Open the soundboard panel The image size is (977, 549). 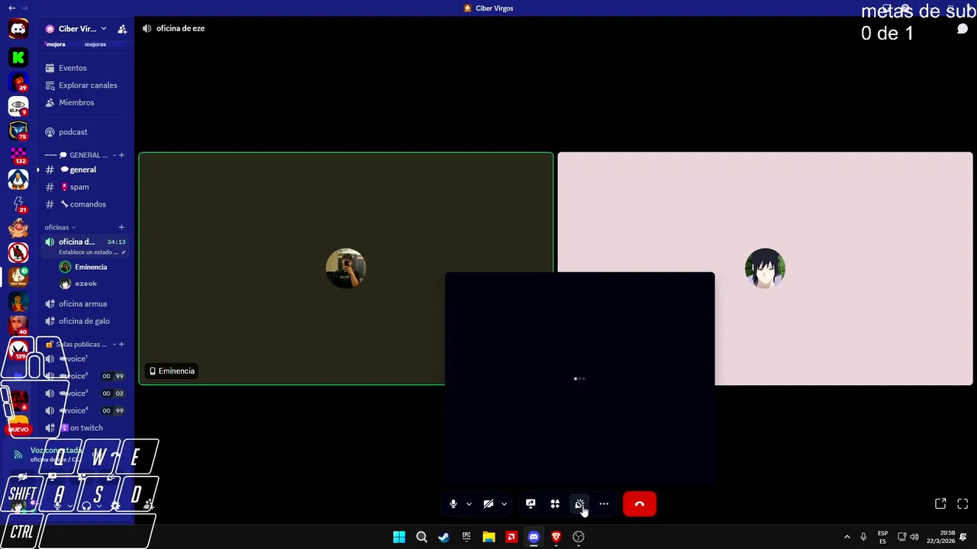(x=579, y=504)
